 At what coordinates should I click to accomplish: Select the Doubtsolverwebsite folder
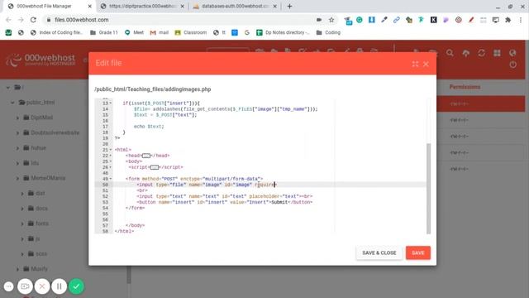tap(55, 132)
